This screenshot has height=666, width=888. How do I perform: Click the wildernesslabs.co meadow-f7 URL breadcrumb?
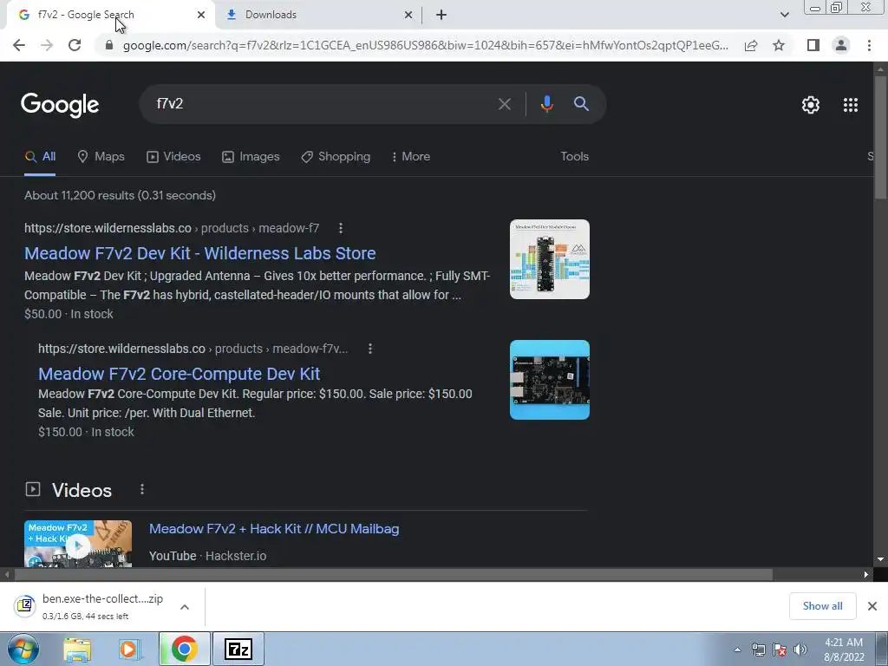[172, 228]
